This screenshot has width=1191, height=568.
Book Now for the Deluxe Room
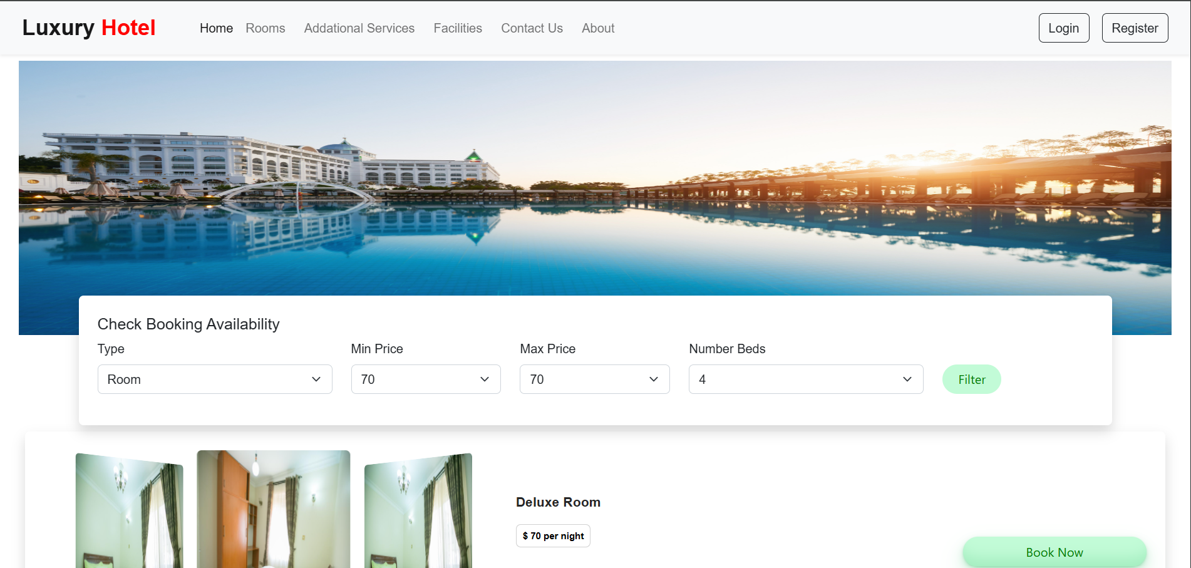click(x=1054, y=552)
